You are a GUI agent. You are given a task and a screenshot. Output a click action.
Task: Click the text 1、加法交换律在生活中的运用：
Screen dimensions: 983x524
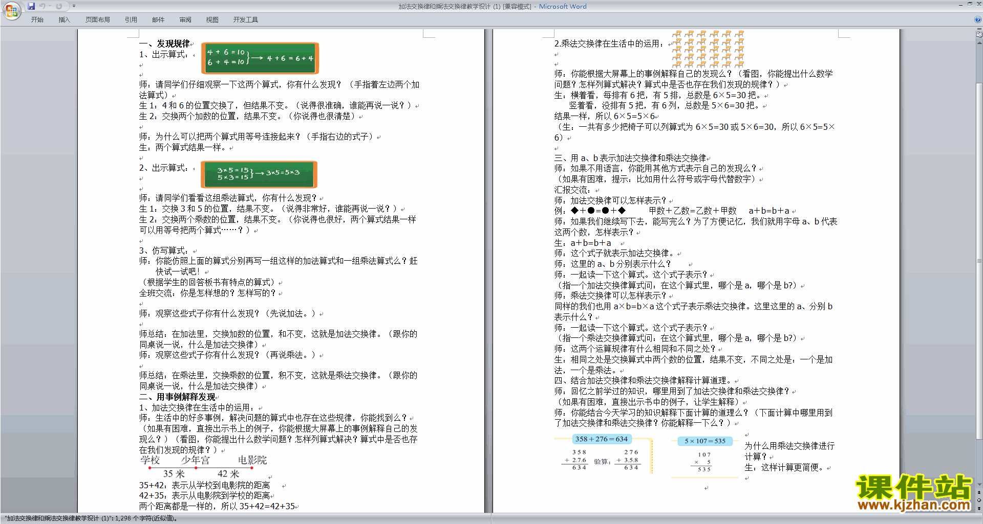coord(197,407)
